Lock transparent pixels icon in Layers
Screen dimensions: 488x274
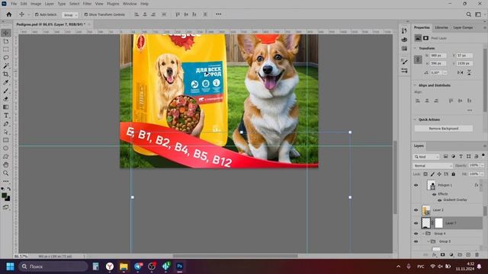pos(425,174)
